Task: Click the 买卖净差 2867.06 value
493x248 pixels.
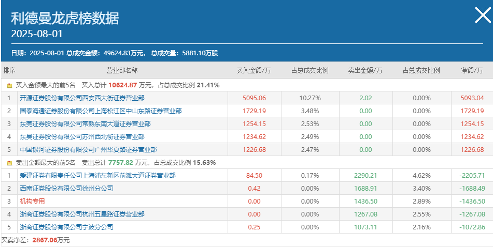Action: coord(45,240)
